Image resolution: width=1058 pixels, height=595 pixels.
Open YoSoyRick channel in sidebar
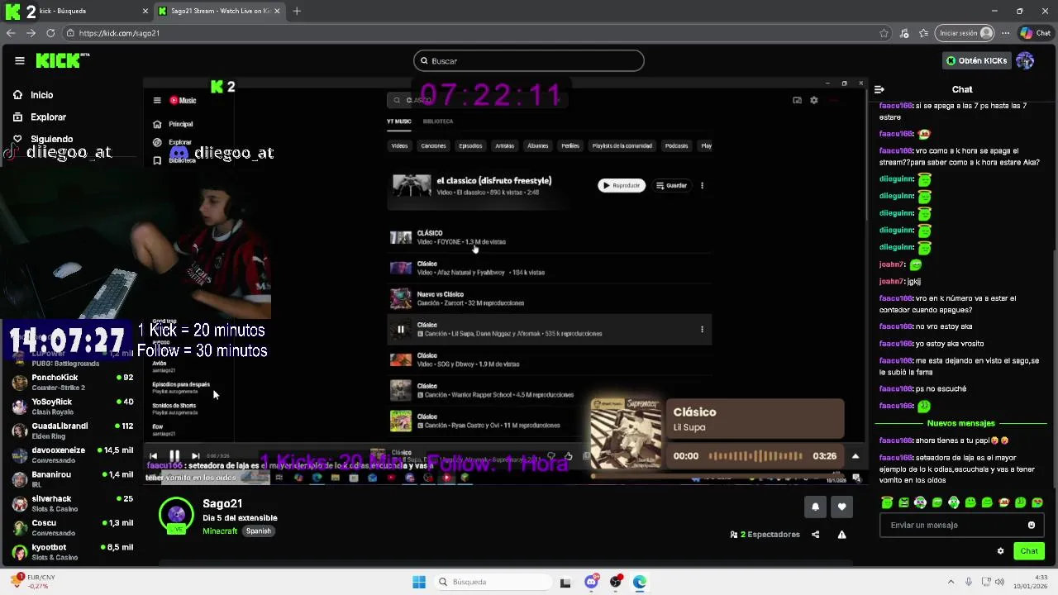(73, 406)
